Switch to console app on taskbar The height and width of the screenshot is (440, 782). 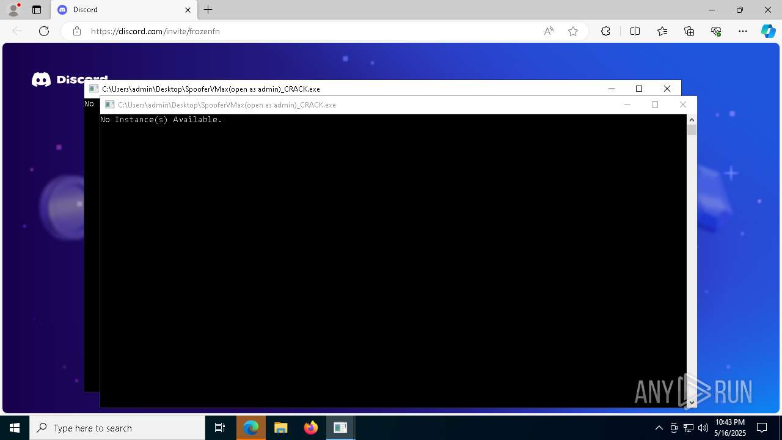click(x=340, y=428)
